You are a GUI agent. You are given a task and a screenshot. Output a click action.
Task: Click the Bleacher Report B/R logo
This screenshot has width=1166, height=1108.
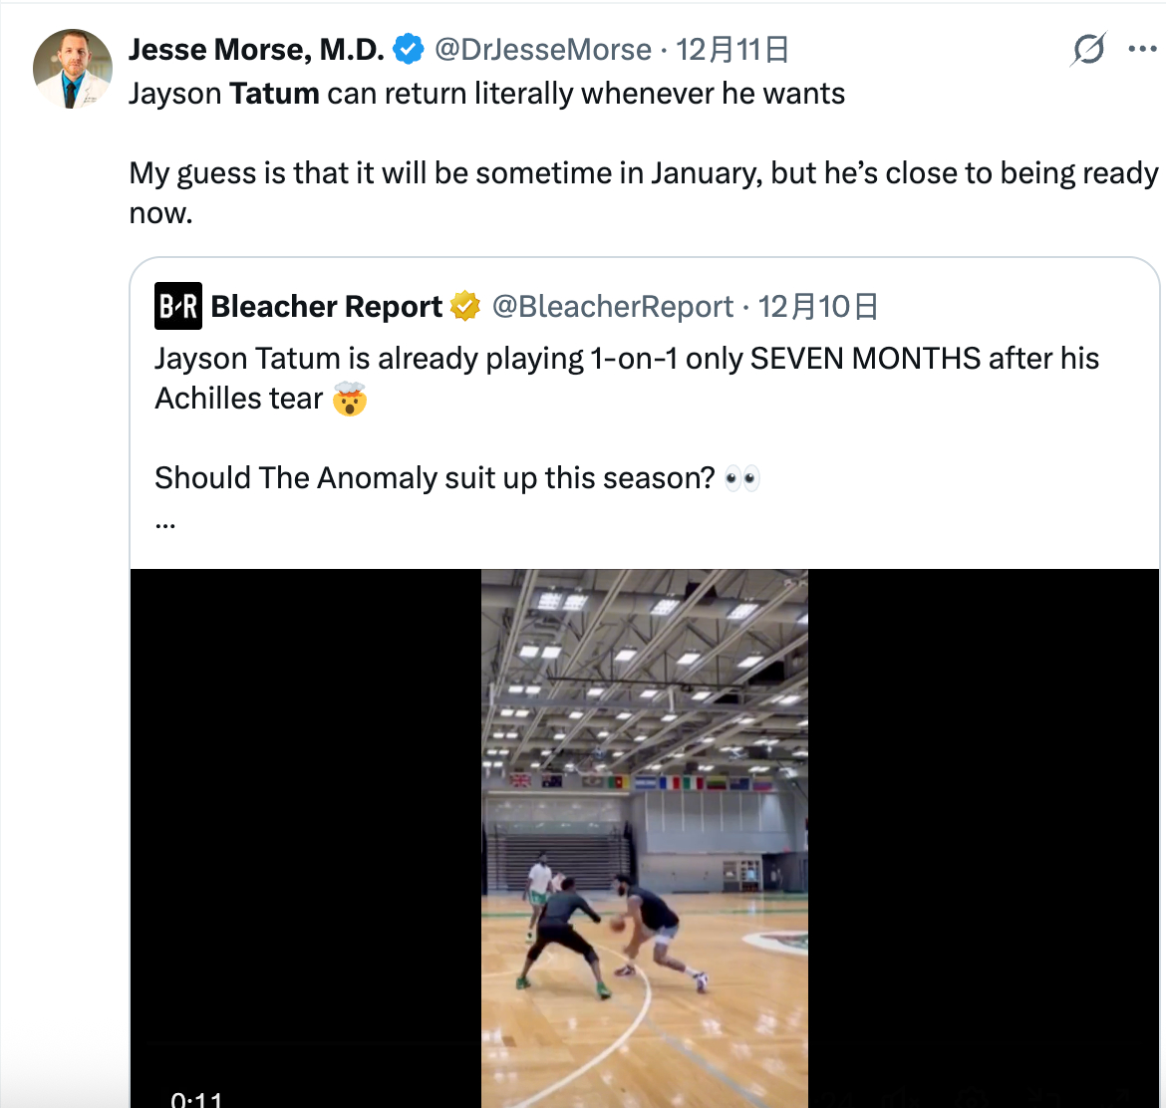(178, 307)
